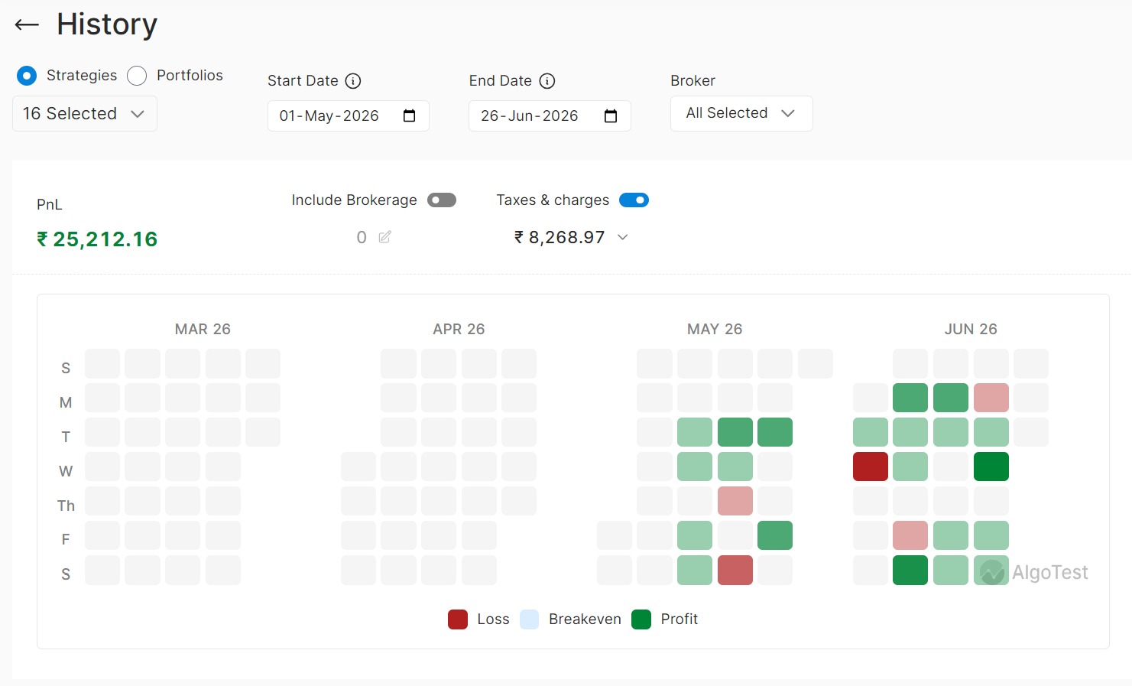Edit brokerage value with the pencil icon

coord(385,237)
